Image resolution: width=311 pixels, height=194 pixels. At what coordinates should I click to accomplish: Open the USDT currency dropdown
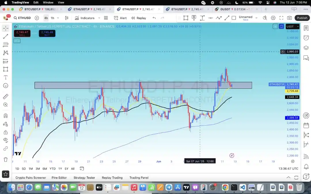(293, 27)
